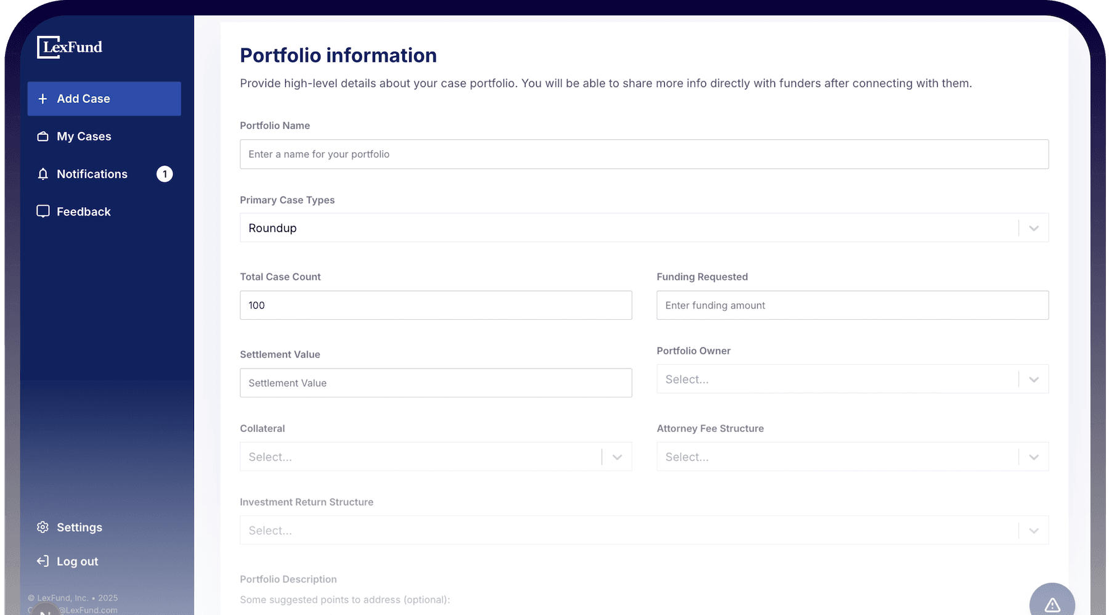1109x615 pixels.
Task: Click the Feedback chat bubble icon
Action: pyautogui.click(x=43, y=211)
